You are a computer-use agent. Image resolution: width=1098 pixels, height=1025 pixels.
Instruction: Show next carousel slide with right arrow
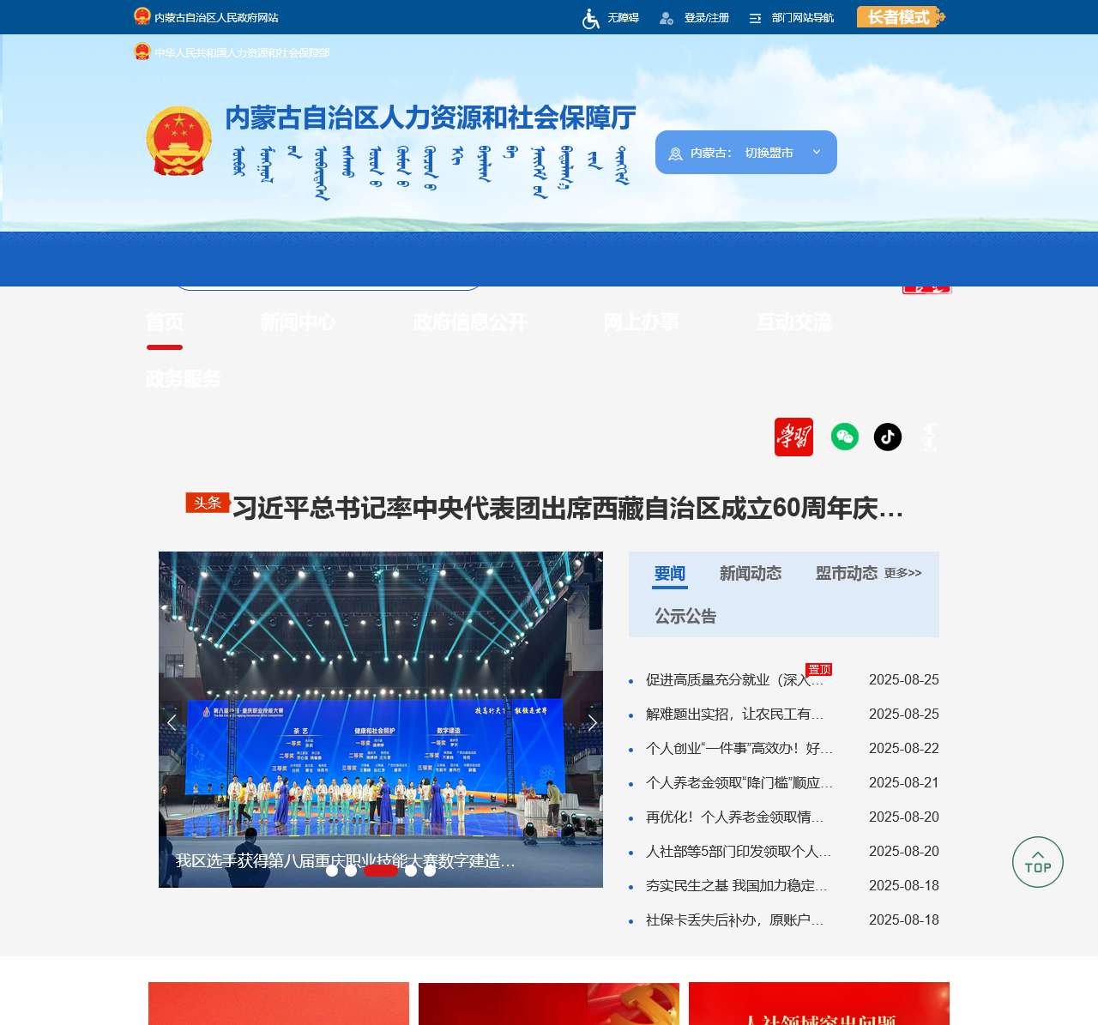pyautogui.click(x=592, y=722)
